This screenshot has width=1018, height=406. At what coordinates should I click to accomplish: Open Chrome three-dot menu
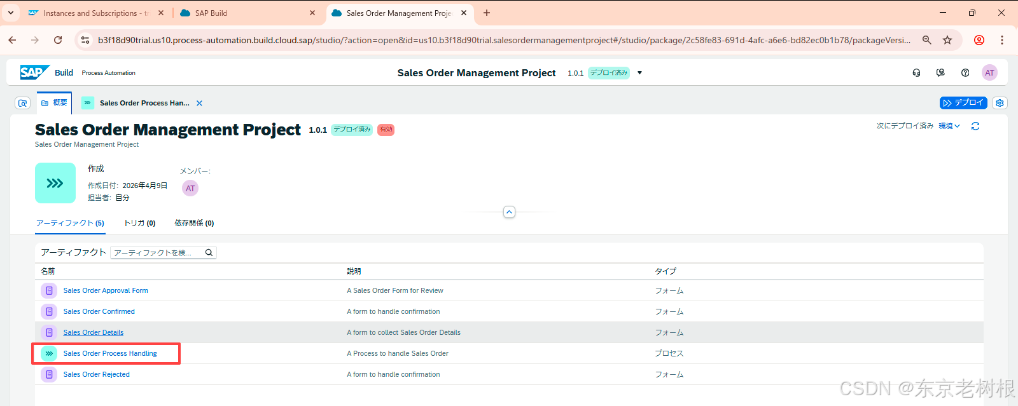coord(1002,40)
